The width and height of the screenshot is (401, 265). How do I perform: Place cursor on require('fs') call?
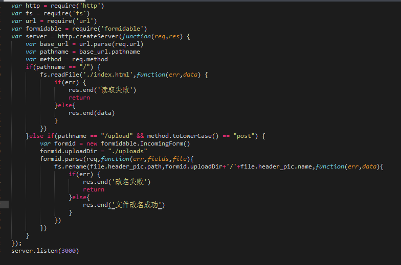66,13
